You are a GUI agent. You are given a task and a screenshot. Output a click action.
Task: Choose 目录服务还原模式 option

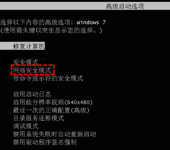click(x=39, y=118)
